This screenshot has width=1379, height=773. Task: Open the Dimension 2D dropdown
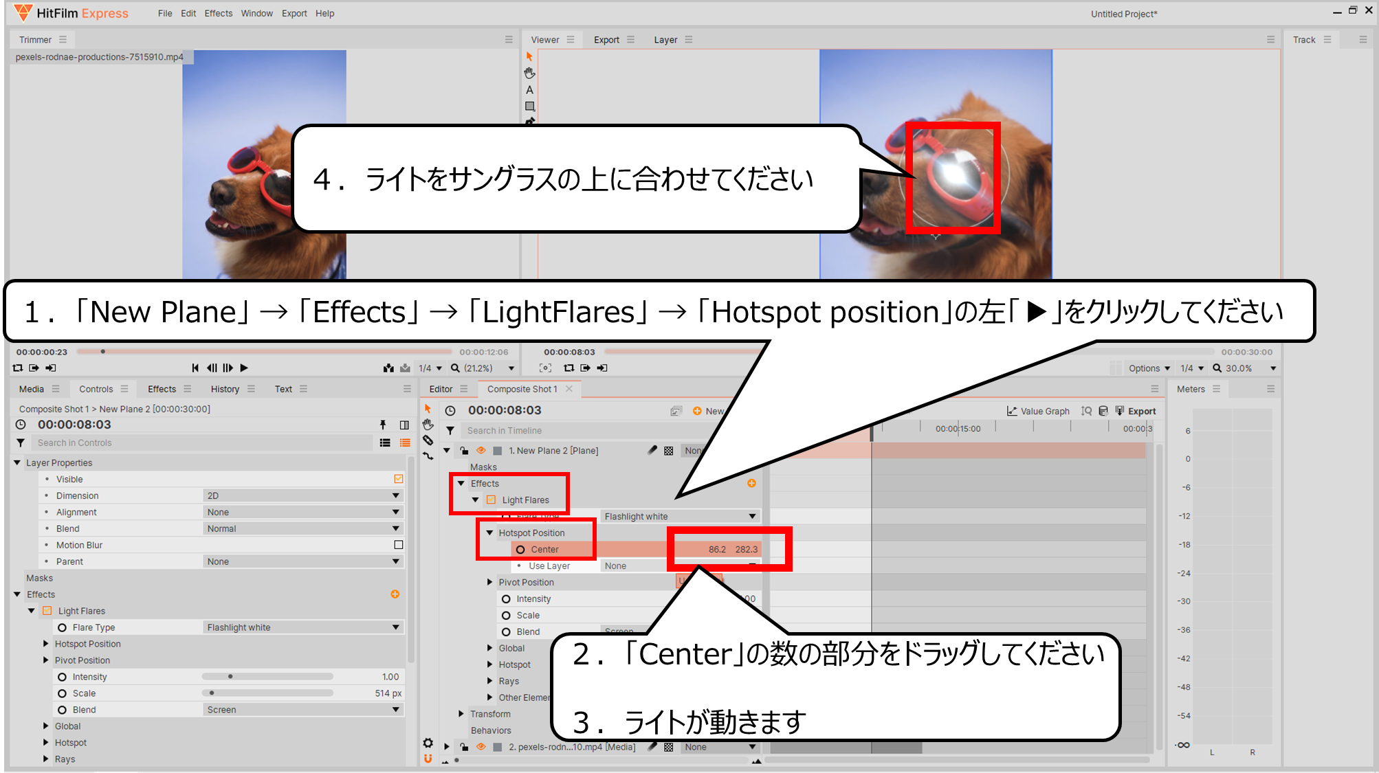[x=303, y=495]
